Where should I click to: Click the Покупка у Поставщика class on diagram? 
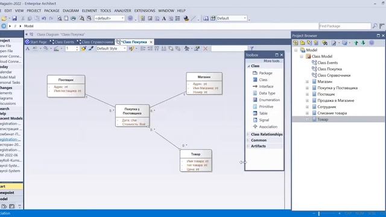132,115
